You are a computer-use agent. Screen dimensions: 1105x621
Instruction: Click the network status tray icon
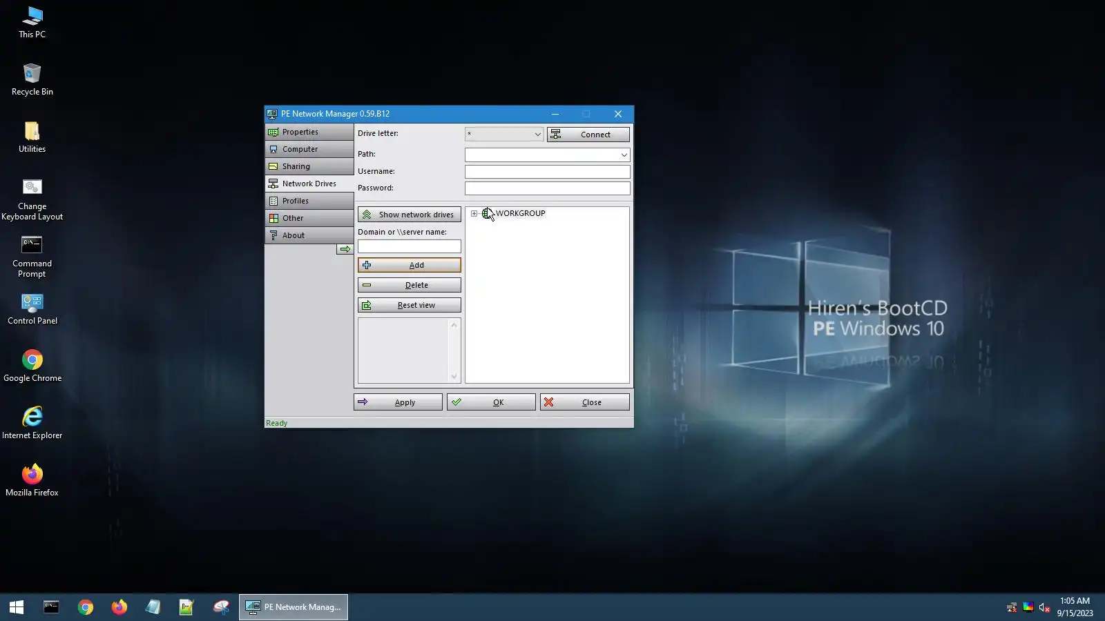pyautogui.click(x=1012, y=607)
